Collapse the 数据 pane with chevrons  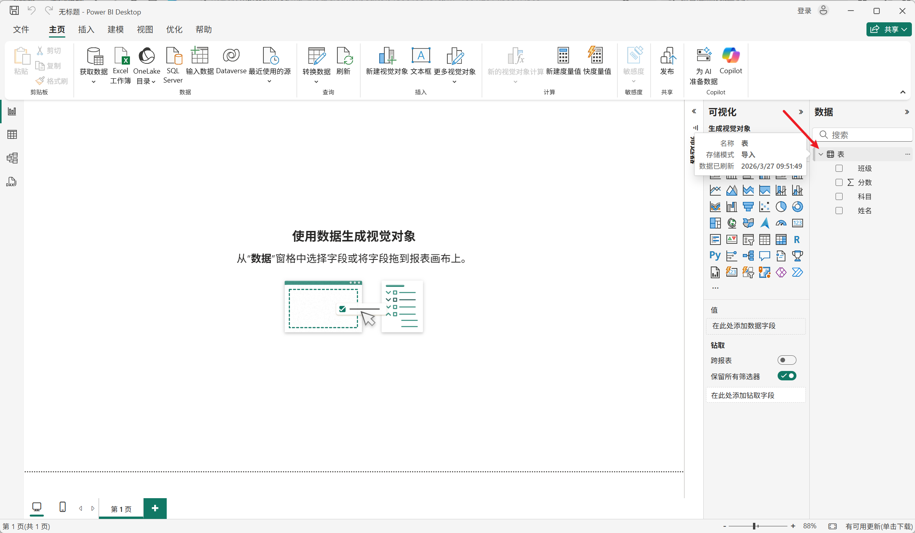[x=907, y=112]
